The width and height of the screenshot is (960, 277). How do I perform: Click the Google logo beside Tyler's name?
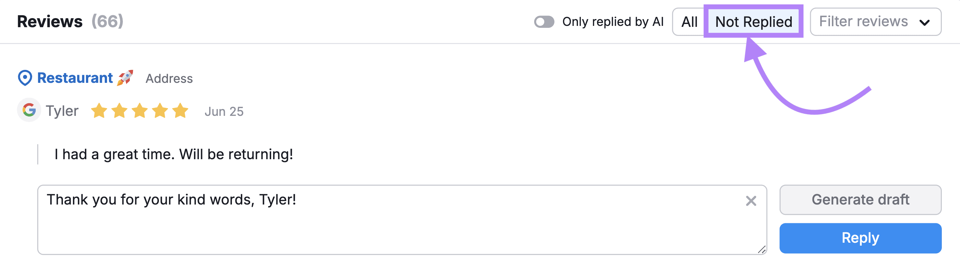pos(30,110)
